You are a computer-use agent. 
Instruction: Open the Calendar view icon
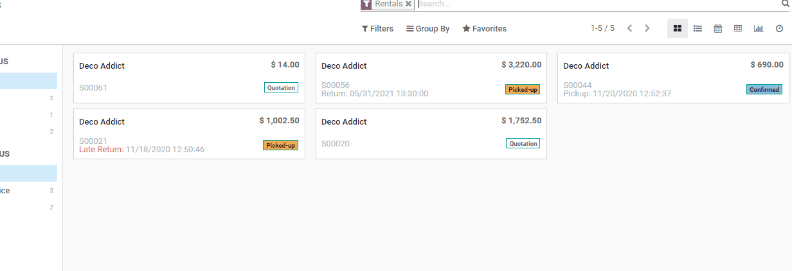[718, 28]
